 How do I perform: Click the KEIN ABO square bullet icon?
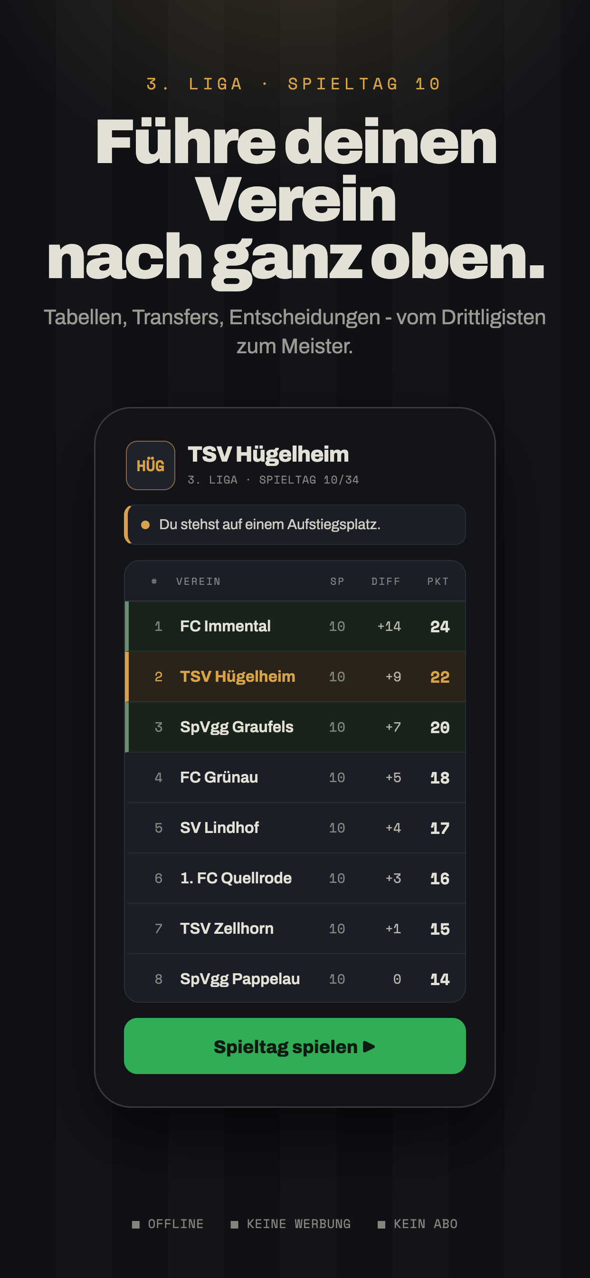(381, 1224)
